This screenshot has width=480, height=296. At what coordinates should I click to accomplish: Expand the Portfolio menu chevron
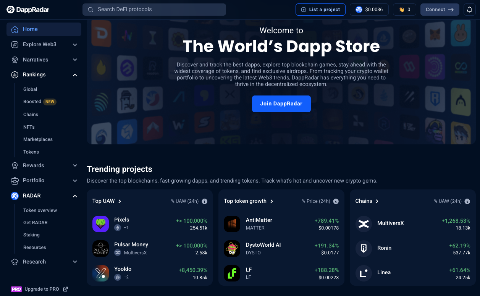click(75, 181)
